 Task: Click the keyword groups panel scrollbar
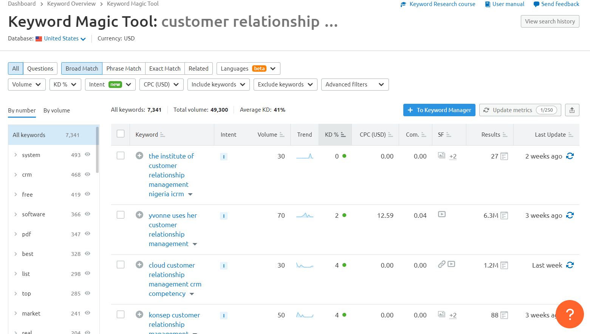pyautogui.click(x=98, y=150)
